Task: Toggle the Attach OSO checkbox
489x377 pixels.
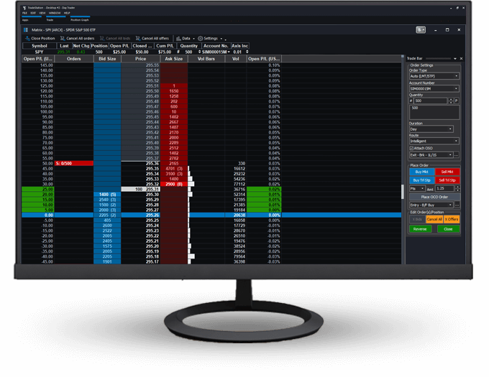Action: tap(411, 148)
